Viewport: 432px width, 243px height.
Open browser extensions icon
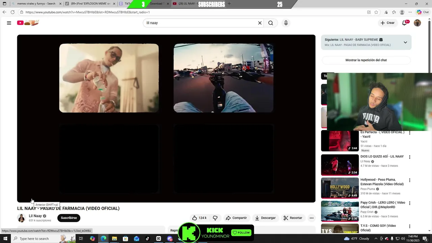point(386,12)
